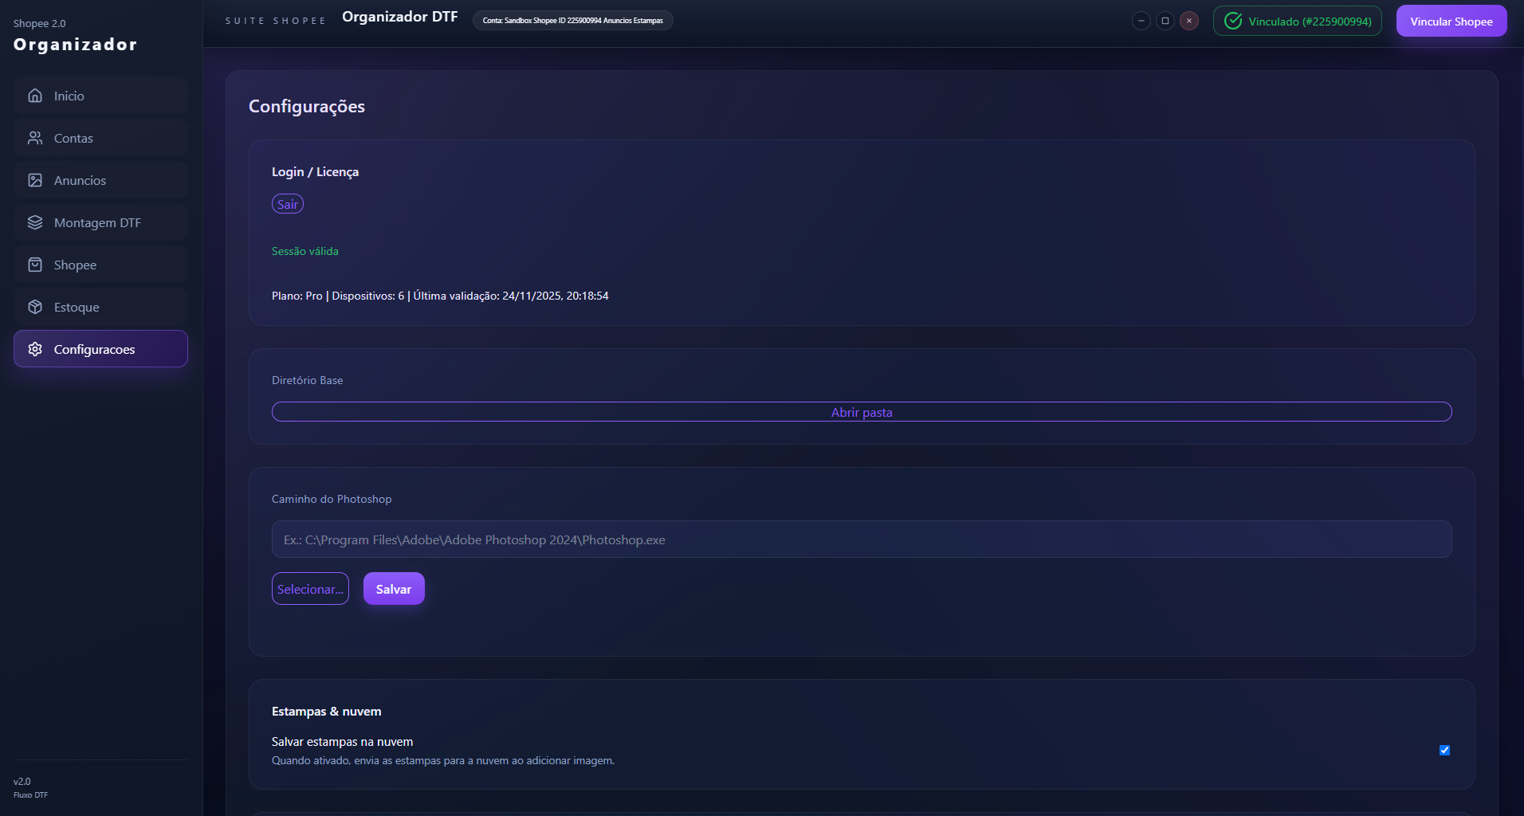The width and height of the screenshot is (1524, 816).
Task: Click the people icon beside Contas
Action: click(x=35, y=138)
